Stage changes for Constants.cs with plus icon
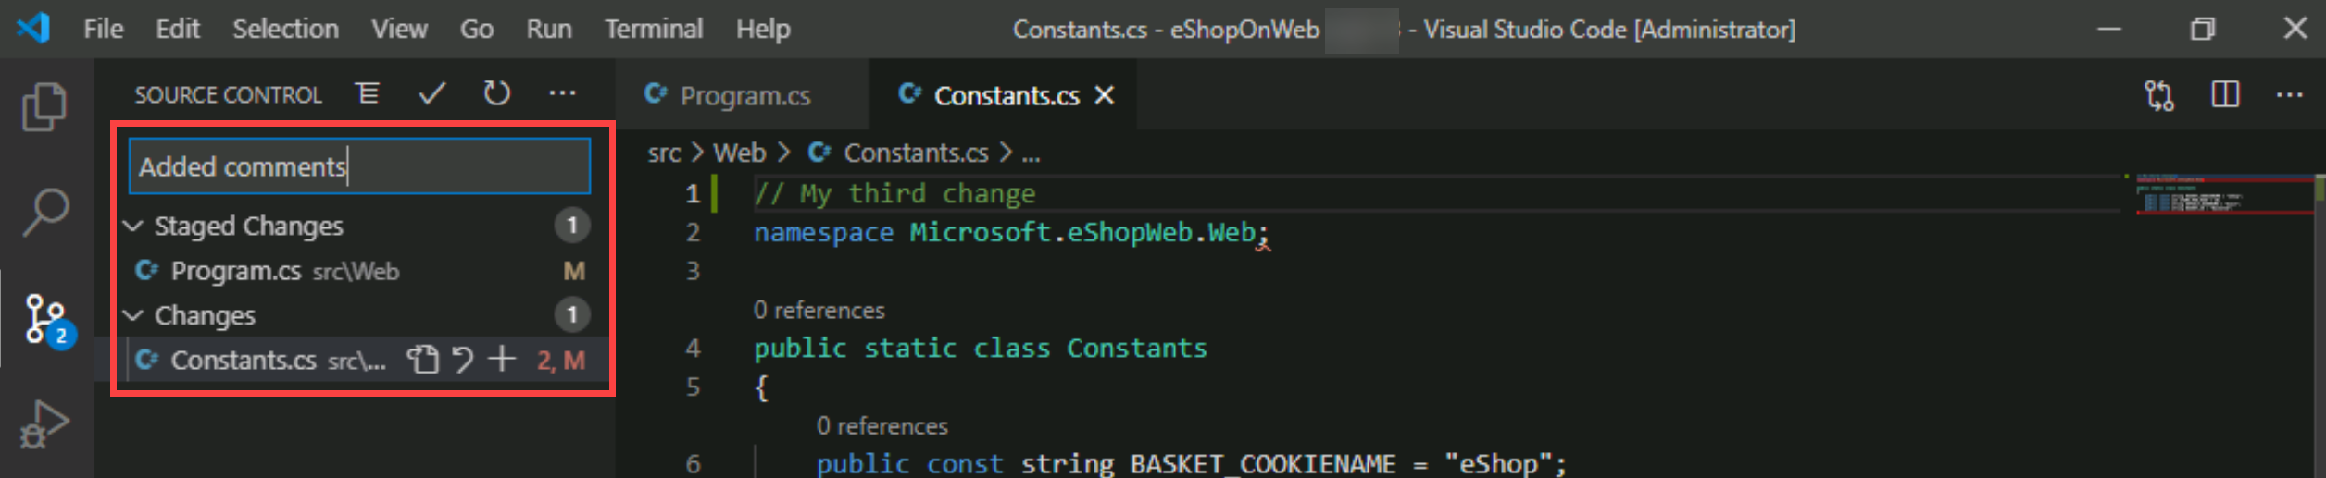Screen dimensions: 2326x478 click(502, 359)
